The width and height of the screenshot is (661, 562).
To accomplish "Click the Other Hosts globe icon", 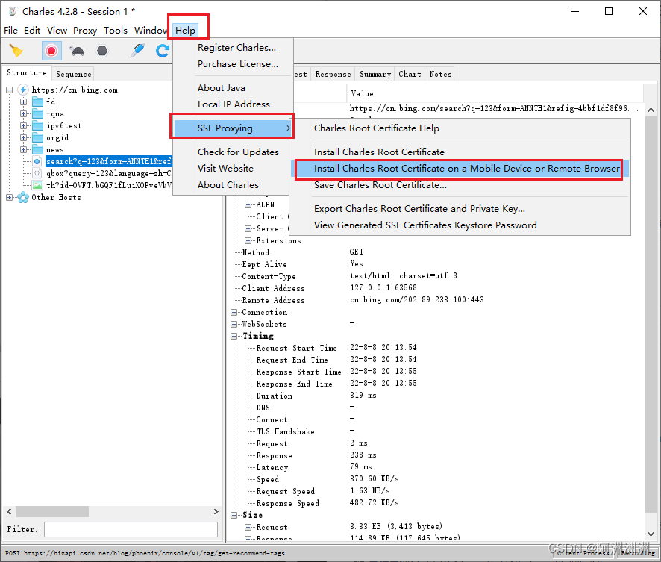I will coord(23,197).
